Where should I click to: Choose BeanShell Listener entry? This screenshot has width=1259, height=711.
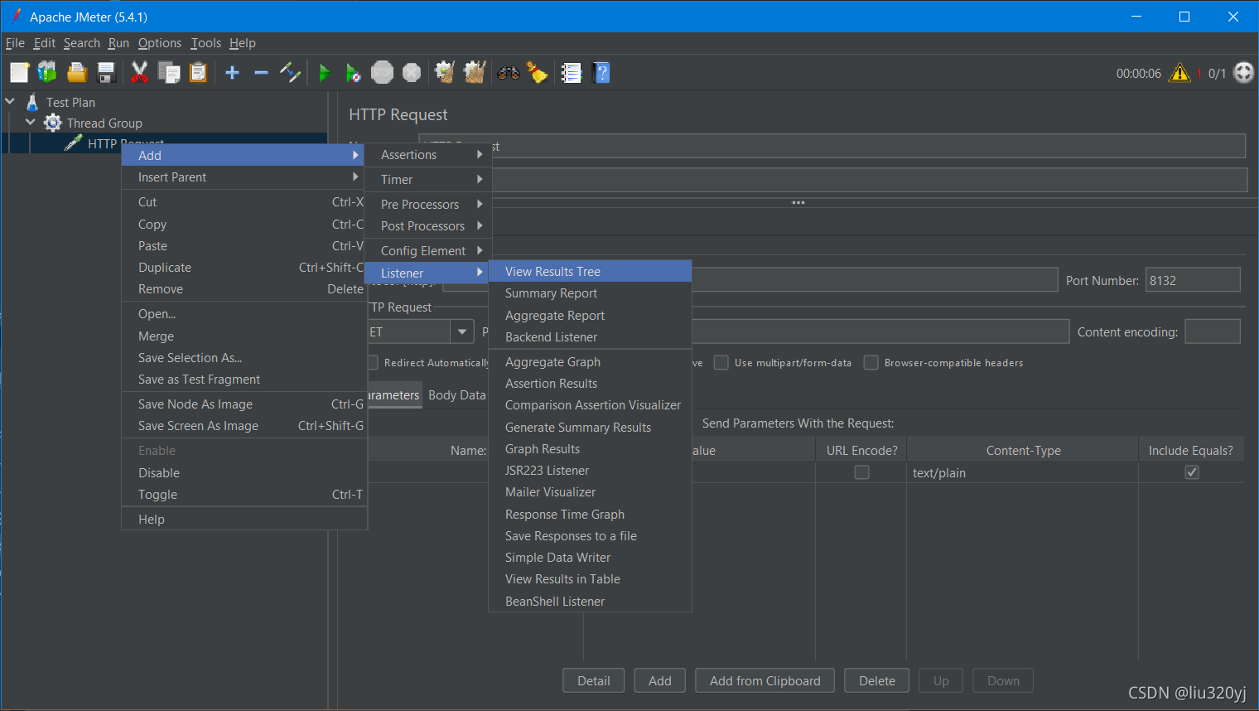pos(590,602)
